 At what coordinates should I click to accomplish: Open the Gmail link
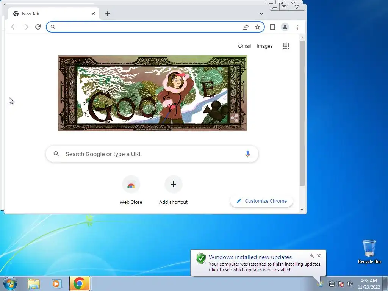[x=244, y=46]
